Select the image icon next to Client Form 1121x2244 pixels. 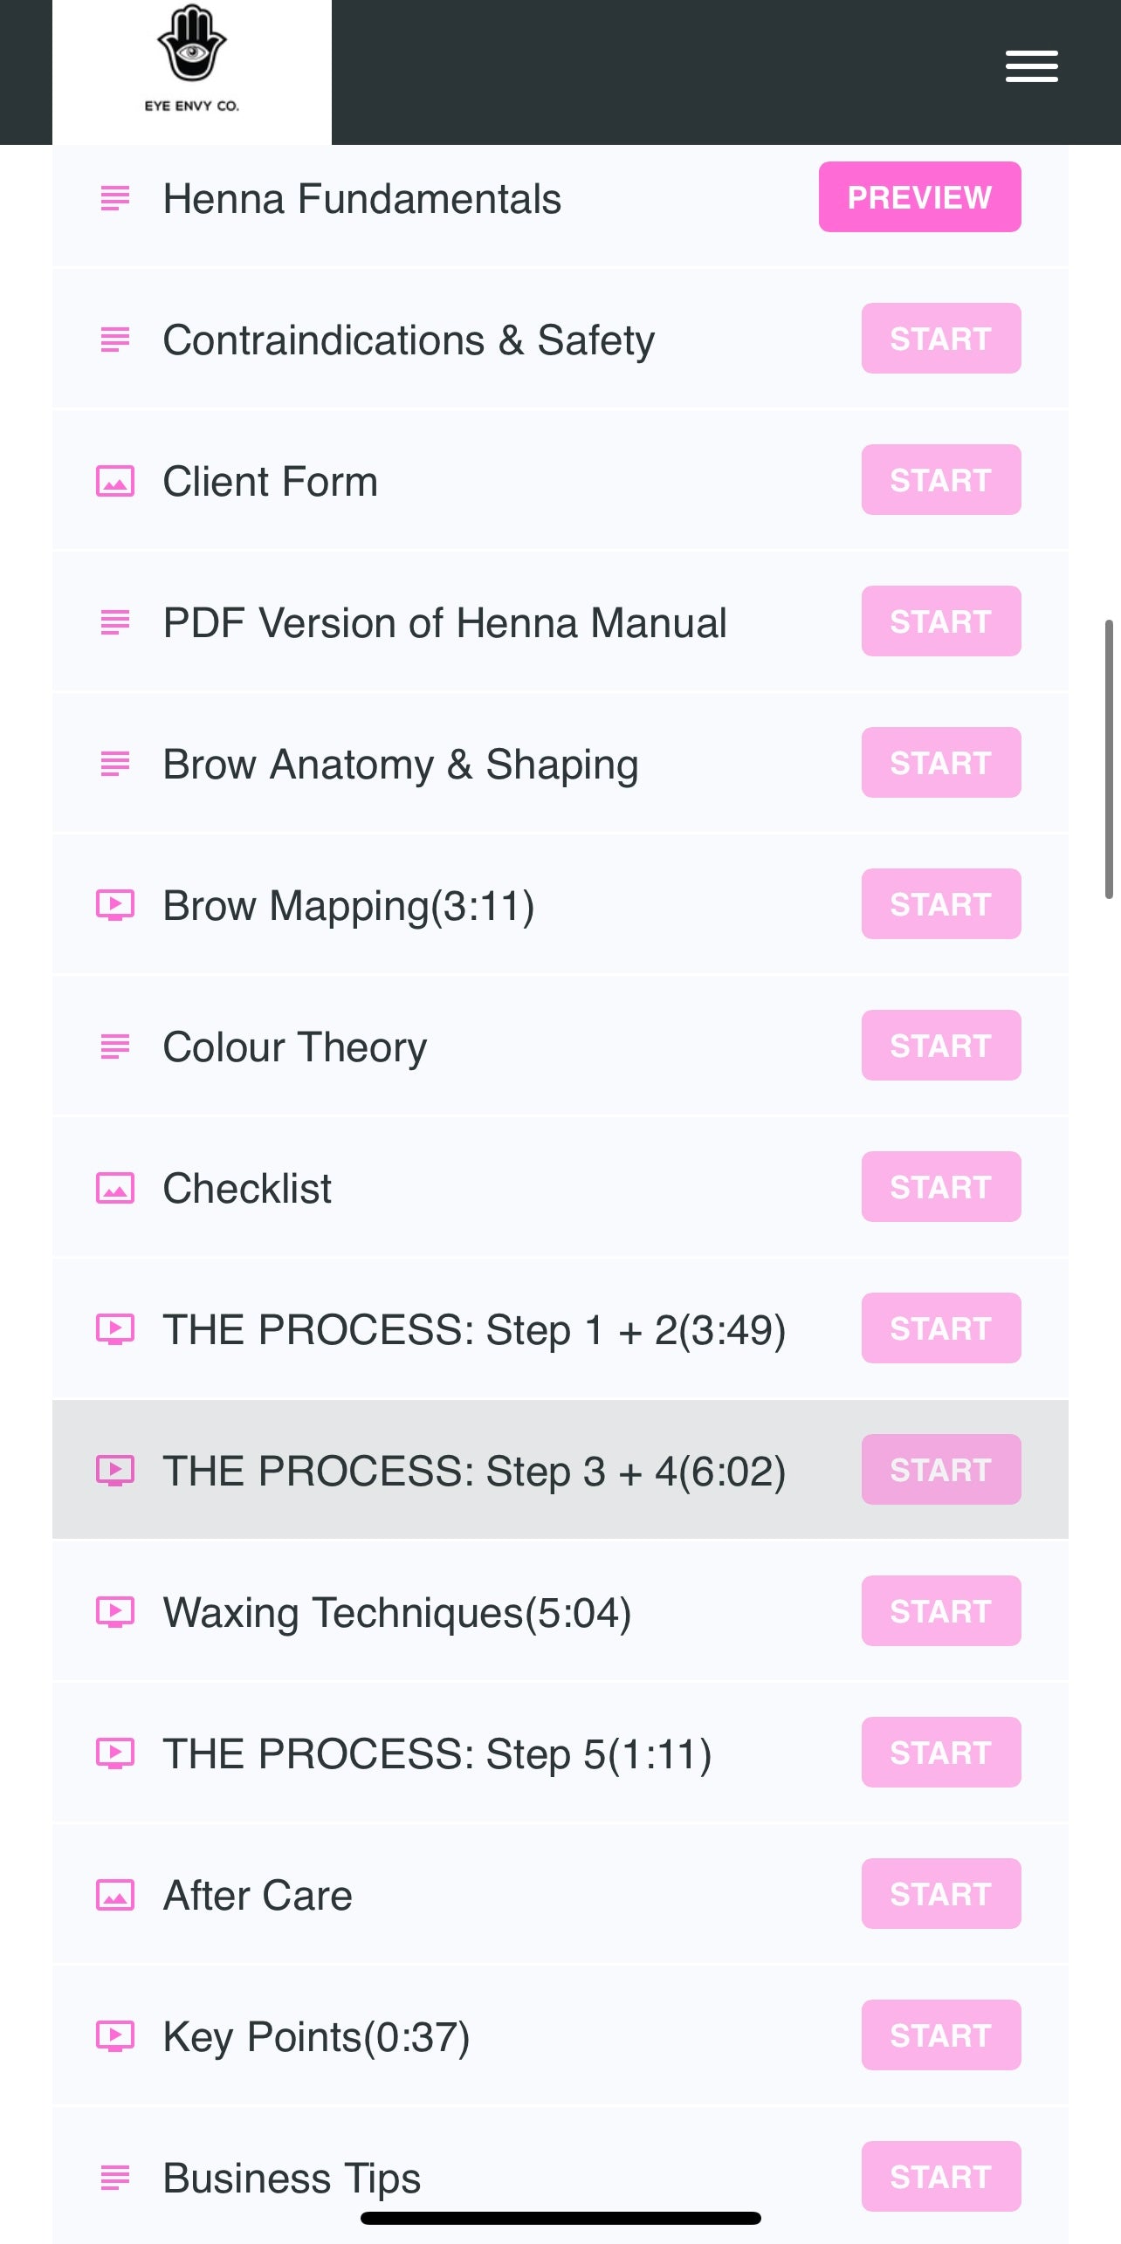(x=114, y=479)
